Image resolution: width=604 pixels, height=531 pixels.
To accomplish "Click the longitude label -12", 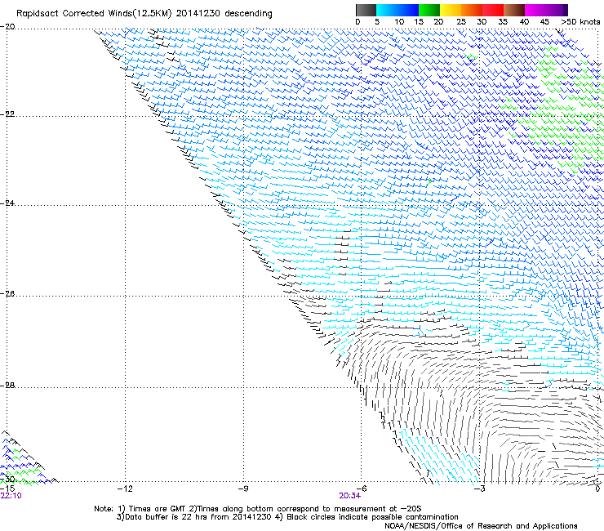I will click(x=125, y=489).
